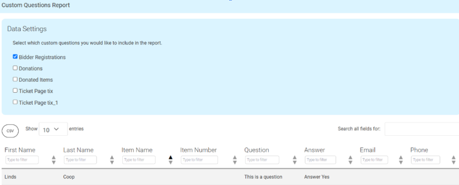
Task: Sort table by Item Name arrows
Action: click(171, 159)
